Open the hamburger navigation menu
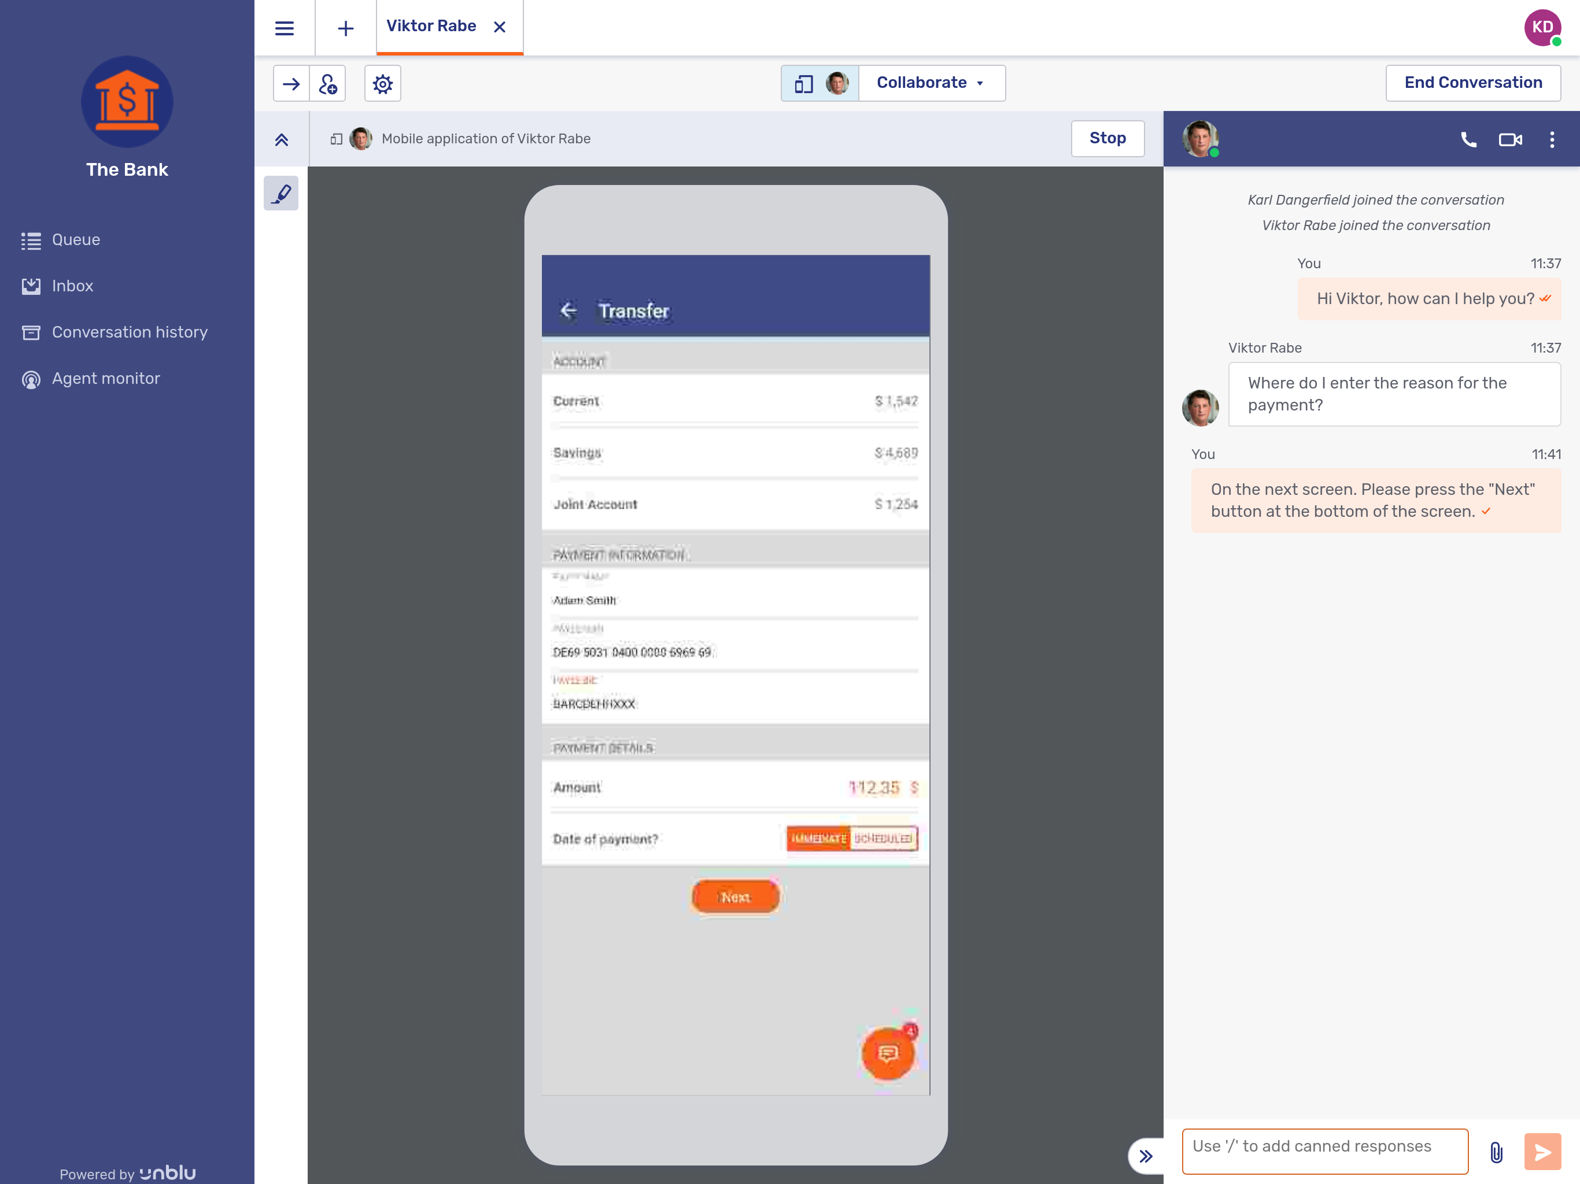This screenshot has height=1184, width=1580. [x=285, y=28]
